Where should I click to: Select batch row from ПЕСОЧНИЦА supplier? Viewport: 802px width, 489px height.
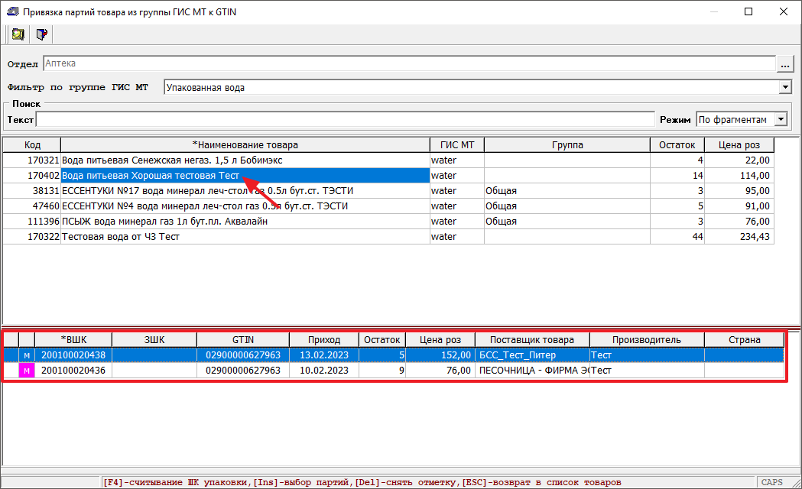tap(532, 371)
